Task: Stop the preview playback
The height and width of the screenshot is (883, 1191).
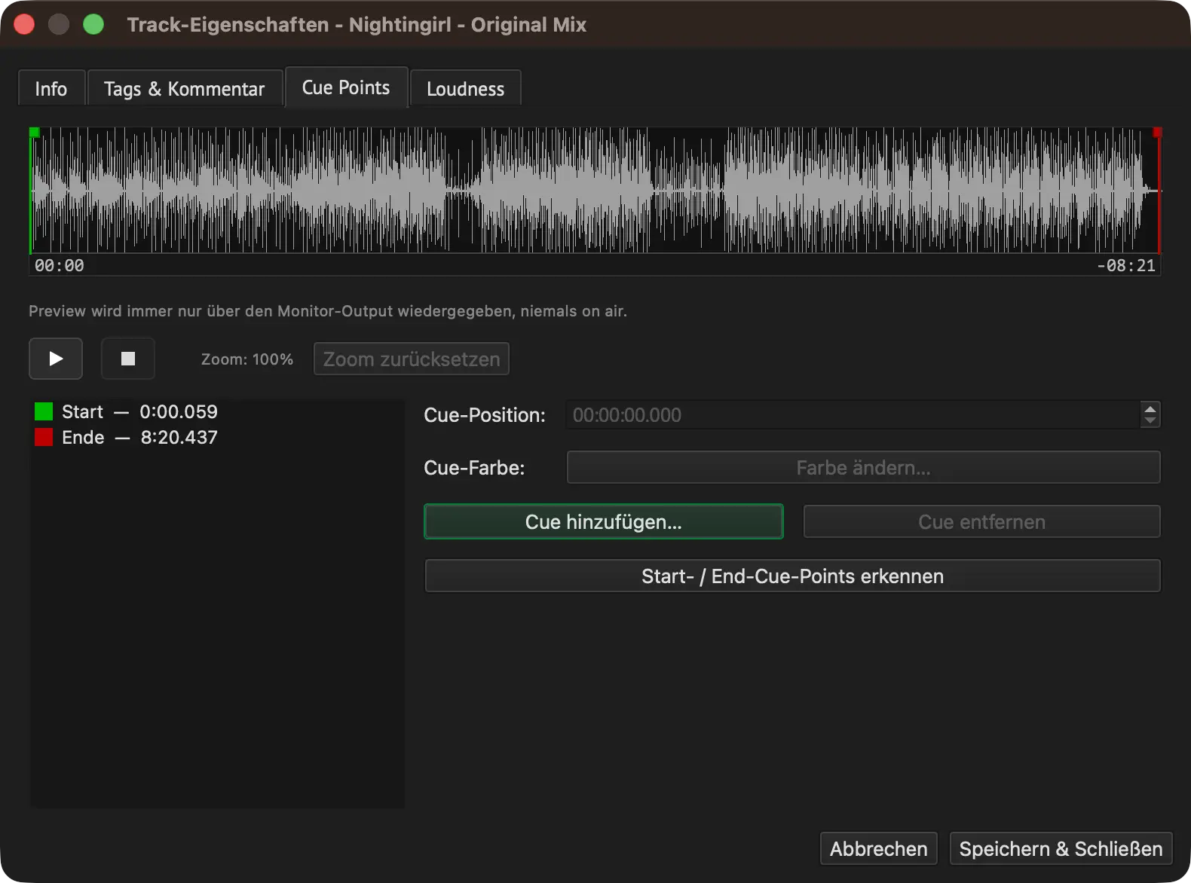Action: point(128,359)
